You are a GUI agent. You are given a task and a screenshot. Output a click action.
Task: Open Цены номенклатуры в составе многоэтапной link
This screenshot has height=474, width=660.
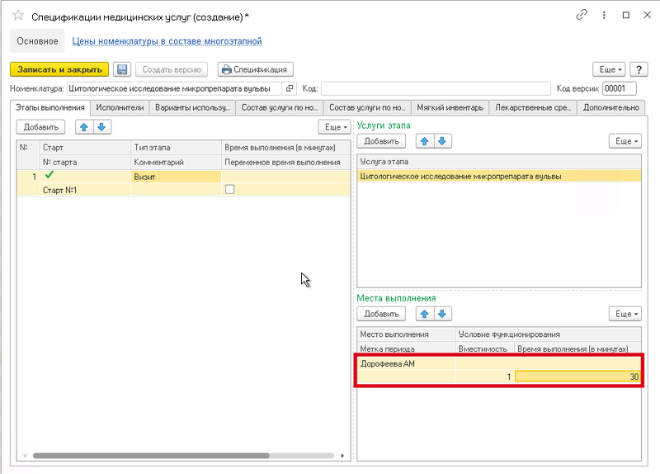click(x=167, y=40)
